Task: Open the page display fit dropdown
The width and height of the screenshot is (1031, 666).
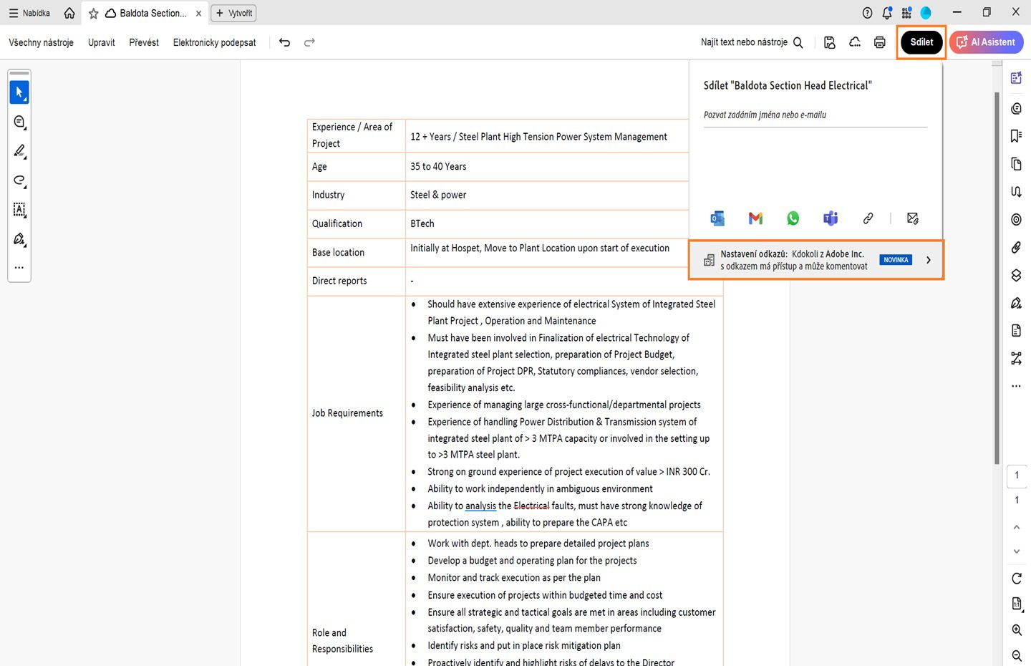Action: coord(1017,604)
